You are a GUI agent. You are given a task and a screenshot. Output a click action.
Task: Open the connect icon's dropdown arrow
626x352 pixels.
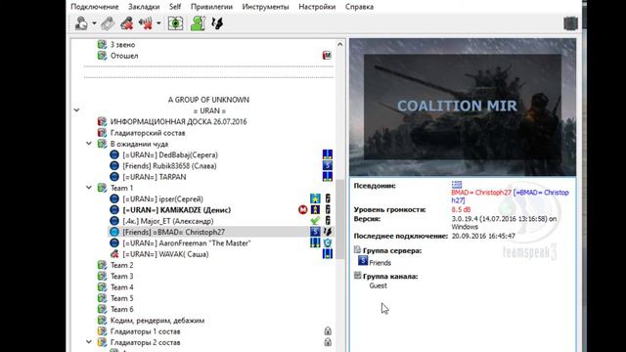pos(94,23)
